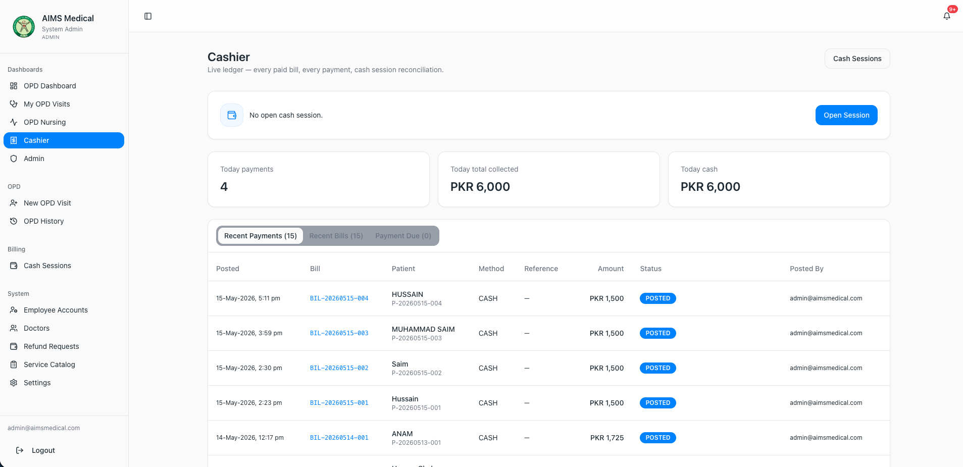
Task: Click the wallet icon beside No open cash session
Action: pyautogui.click(x=232, y=115)
